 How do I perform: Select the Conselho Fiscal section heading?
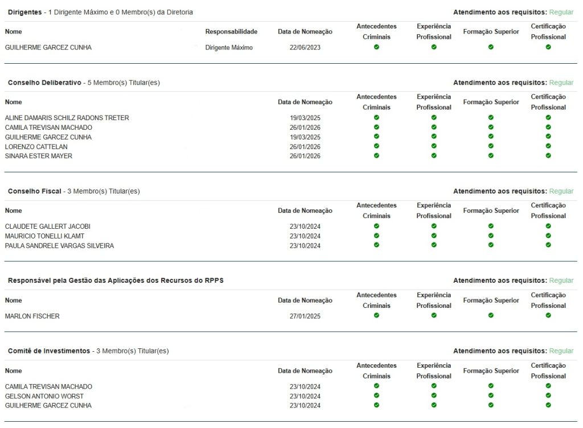pos(35,191)
